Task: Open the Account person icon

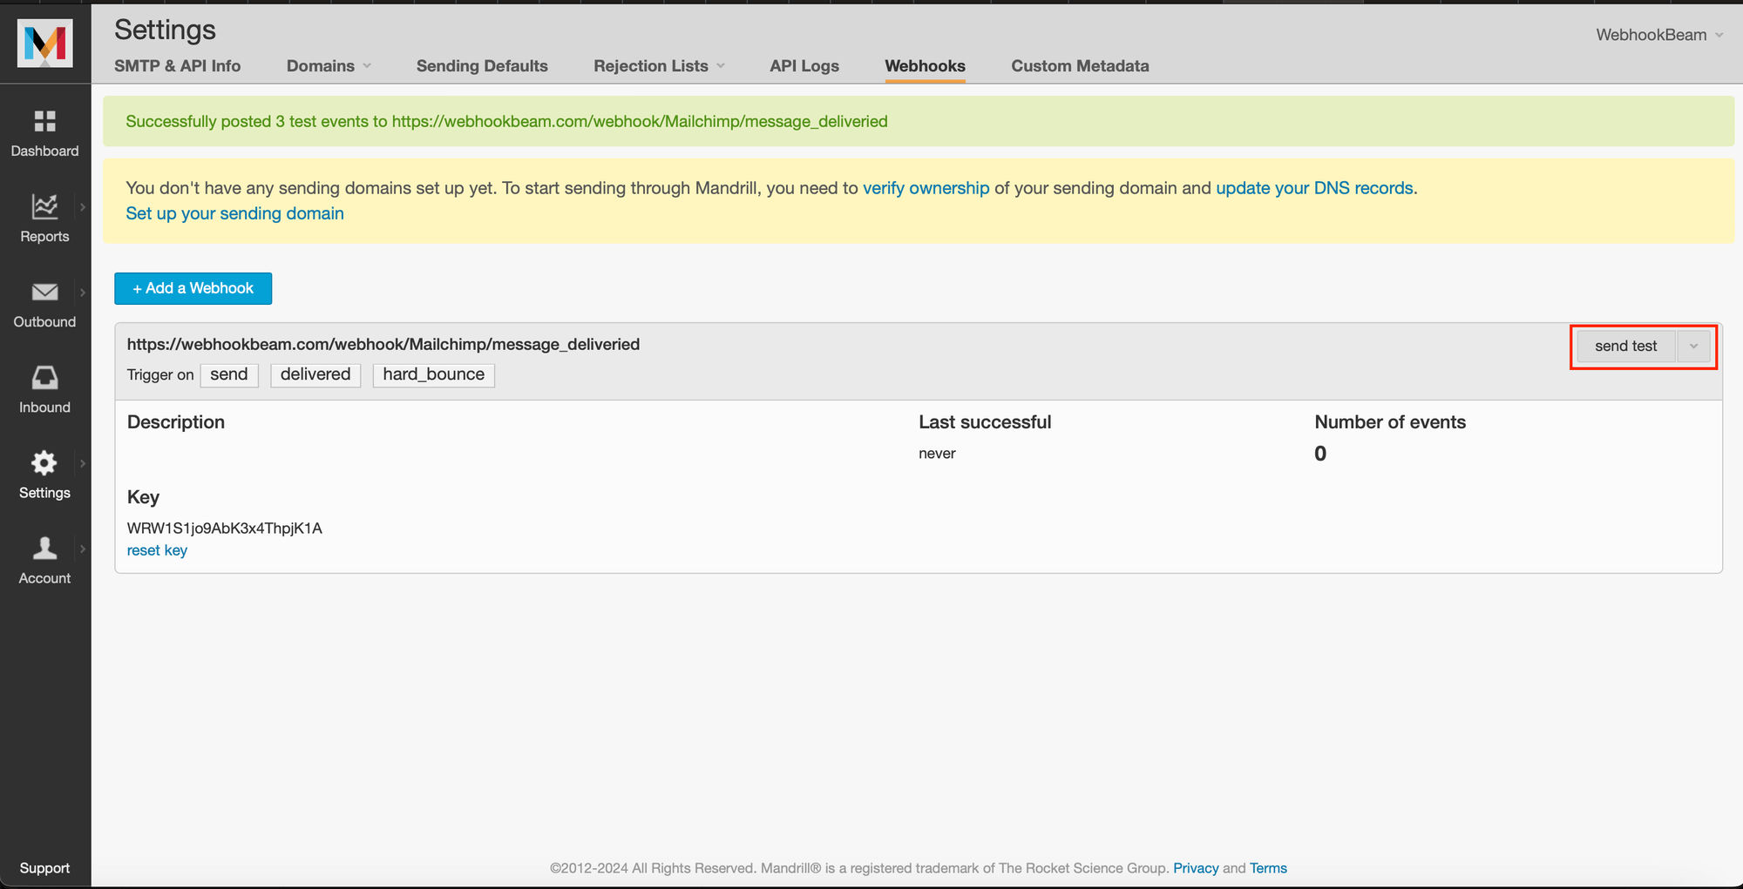Action: coord(44,549)
